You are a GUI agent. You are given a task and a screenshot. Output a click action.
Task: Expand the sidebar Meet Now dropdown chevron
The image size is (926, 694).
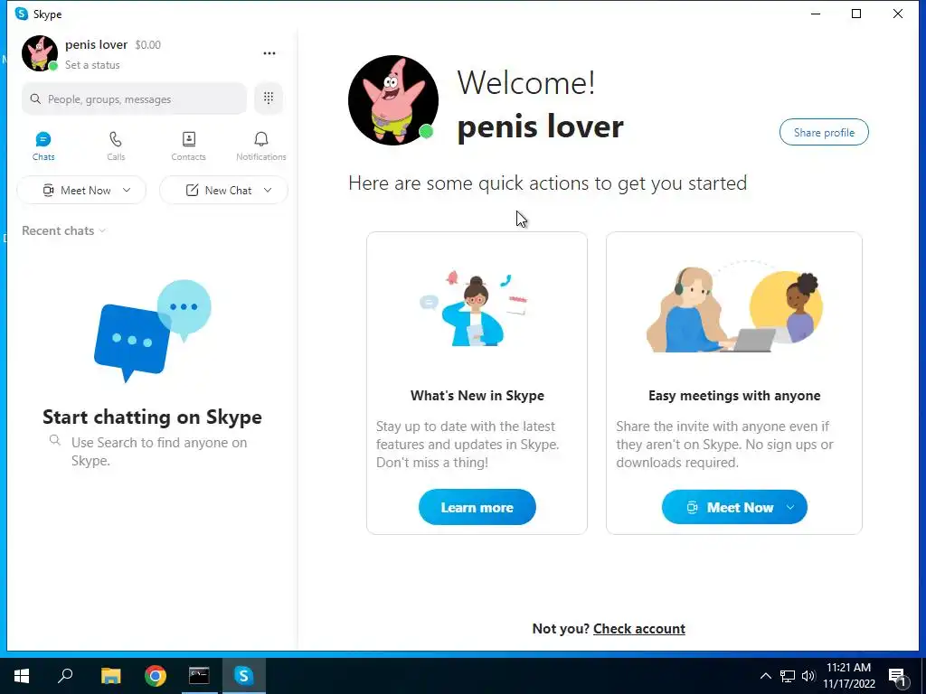pos(127,190)
